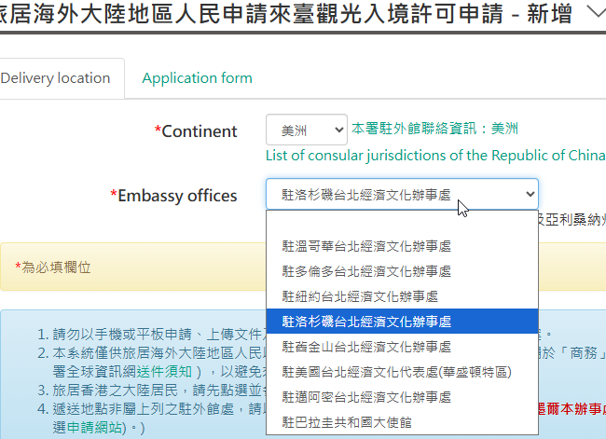606x439 pixels.
Task: Select the blank option in embassy list
Action: click(x=402, y=223)
